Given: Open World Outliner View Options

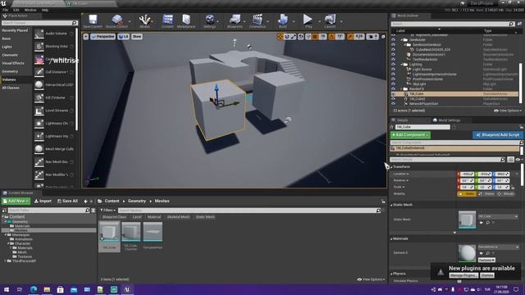Looking at the screenshot, I should point(508,111).
